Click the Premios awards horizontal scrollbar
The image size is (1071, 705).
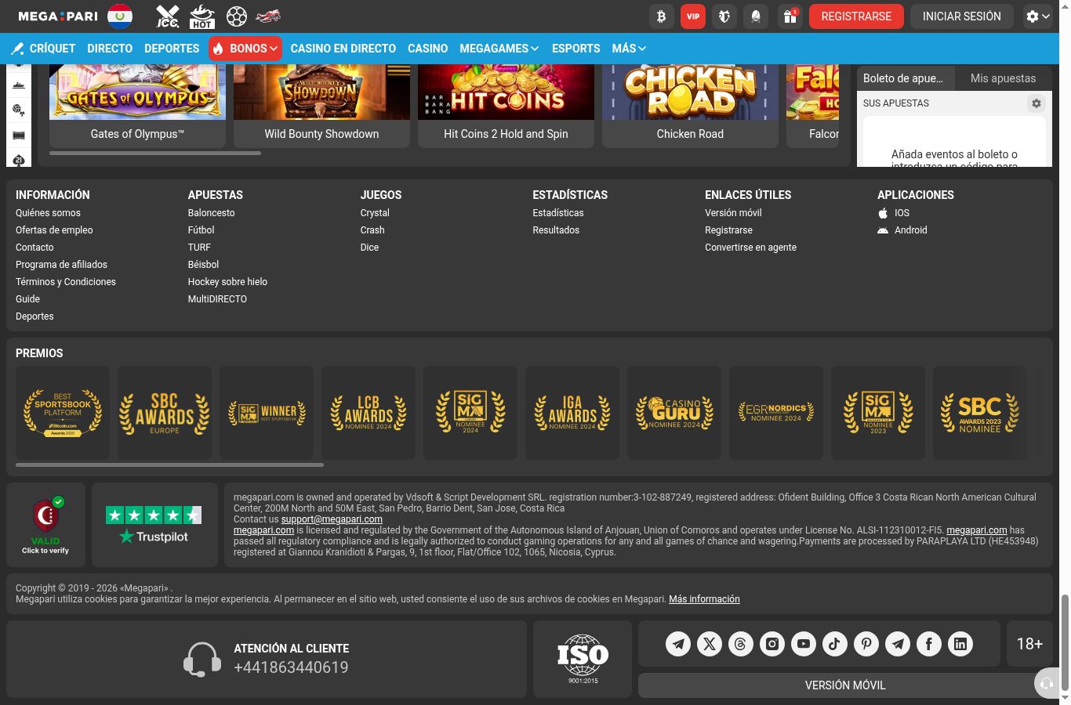(169, 465)
